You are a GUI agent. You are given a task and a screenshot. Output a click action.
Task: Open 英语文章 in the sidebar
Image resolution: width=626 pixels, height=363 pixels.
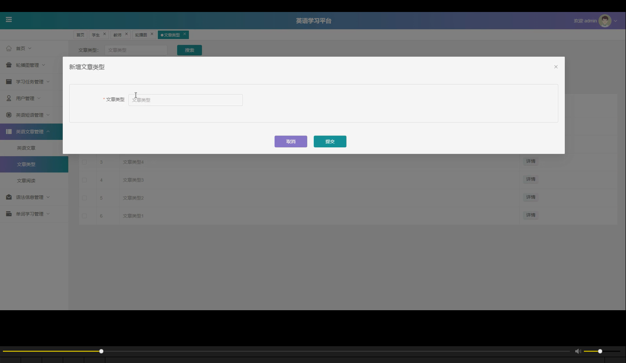coord(26,148)
